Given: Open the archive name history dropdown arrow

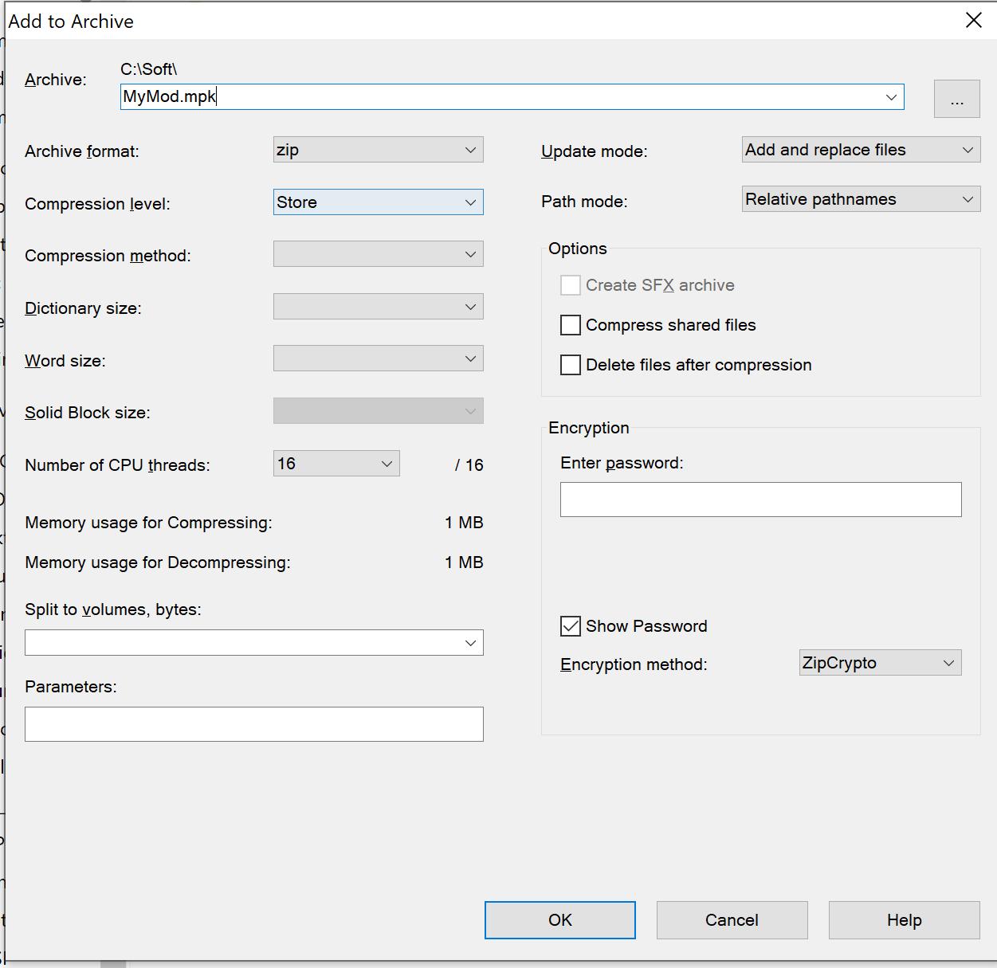Looking at the screenshot, I should [891, 97].
